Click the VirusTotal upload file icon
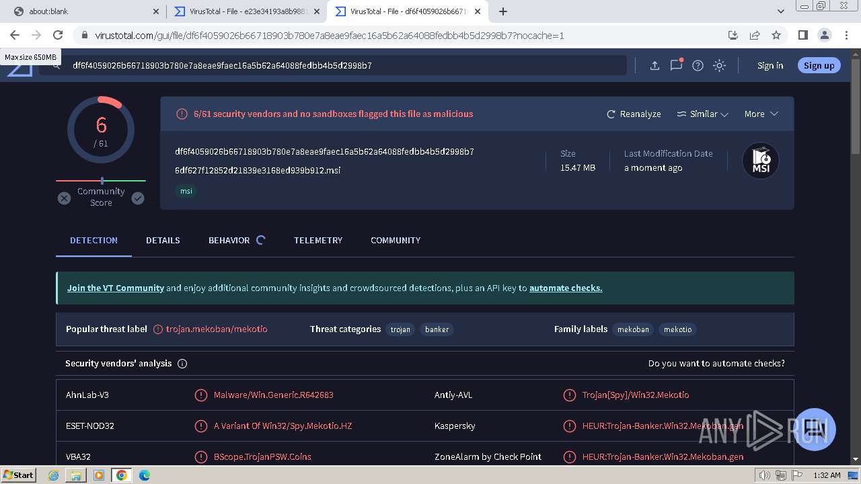The height and width of the screenshot is (484, 861). (654, 65)
